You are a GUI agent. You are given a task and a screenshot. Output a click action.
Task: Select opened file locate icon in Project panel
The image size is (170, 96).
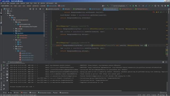coord(30,9)
